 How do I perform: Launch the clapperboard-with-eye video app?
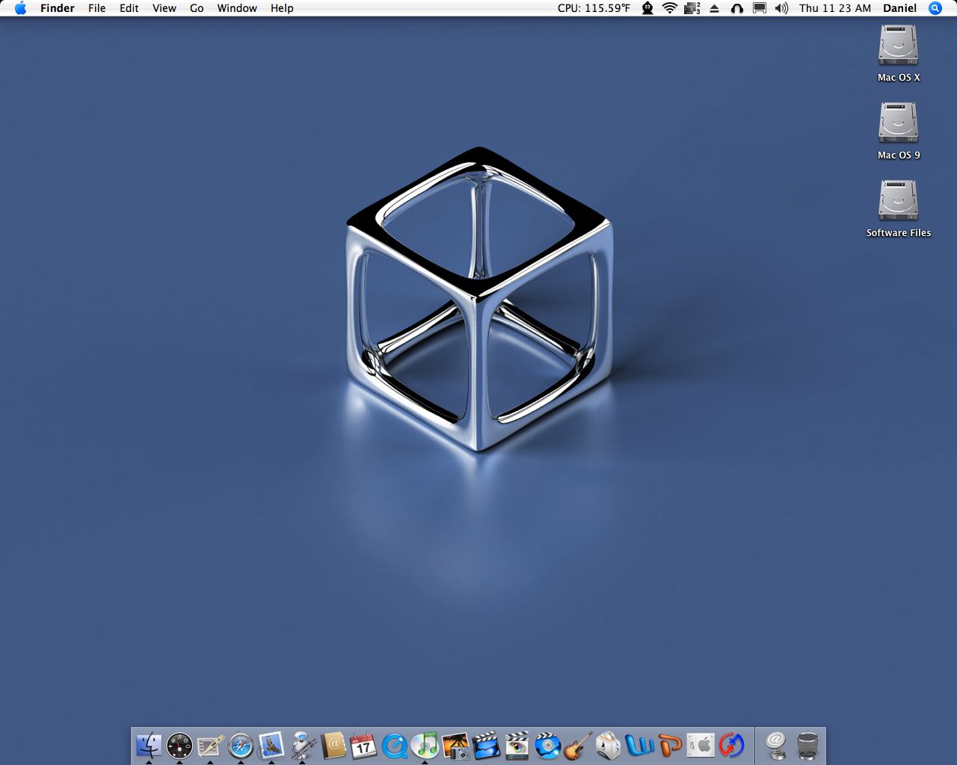click(517, 745)
